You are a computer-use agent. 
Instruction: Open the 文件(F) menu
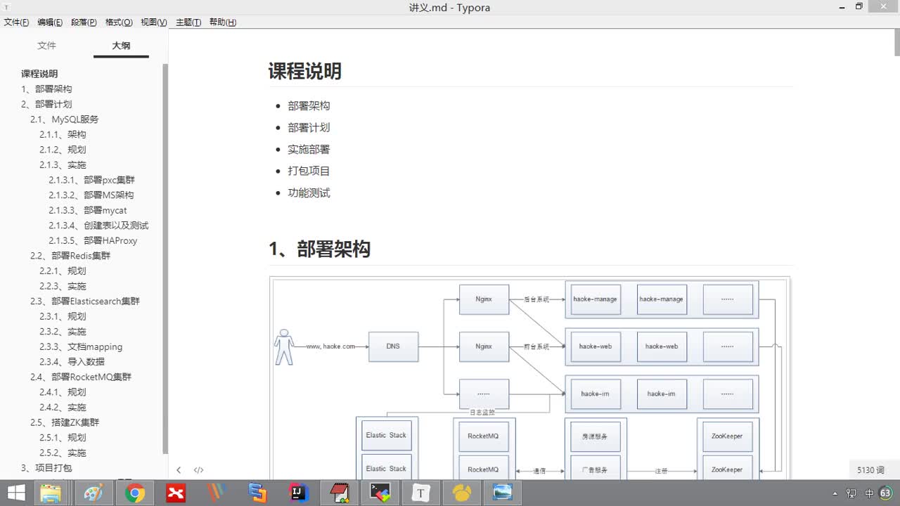17,22
